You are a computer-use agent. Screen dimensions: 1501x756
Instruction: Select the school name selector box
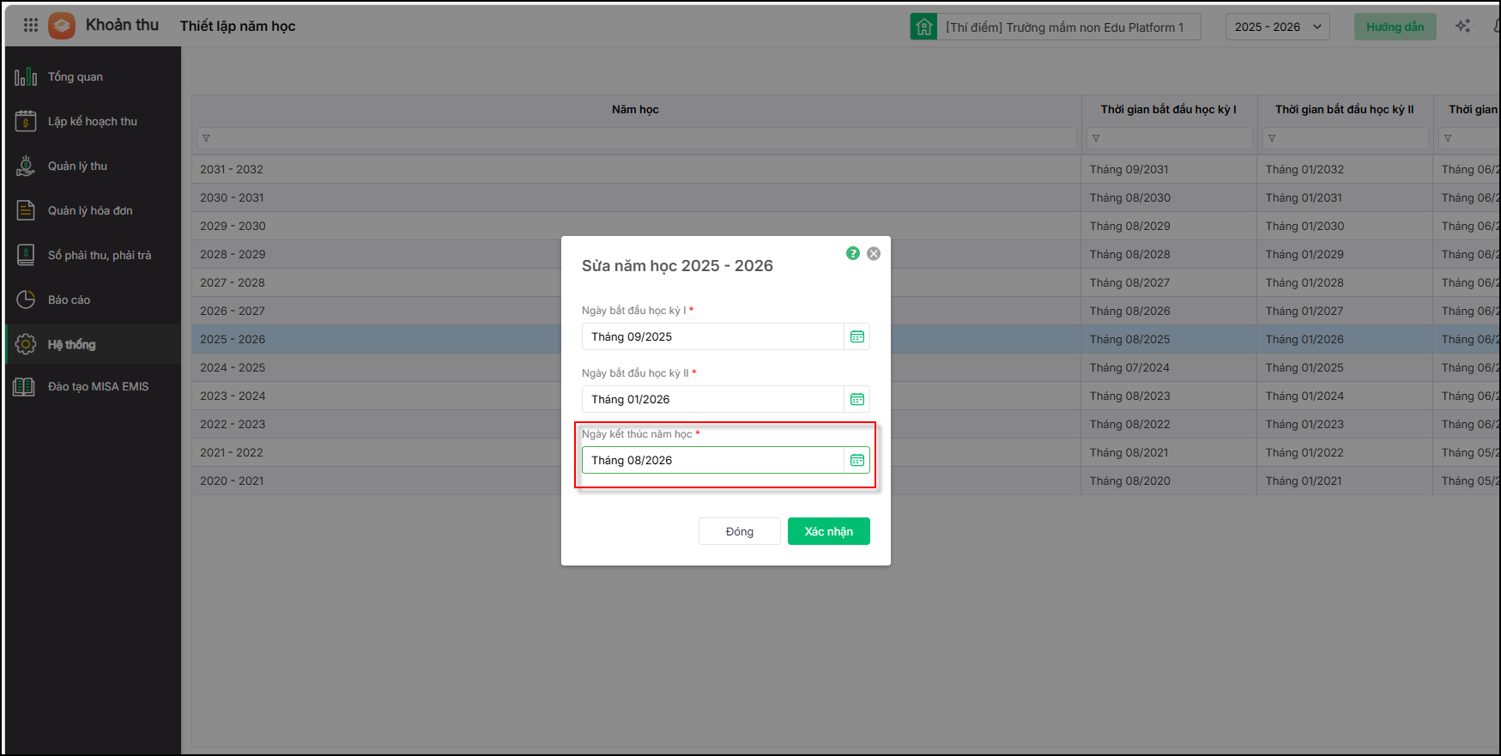(x=1056, y=27)
